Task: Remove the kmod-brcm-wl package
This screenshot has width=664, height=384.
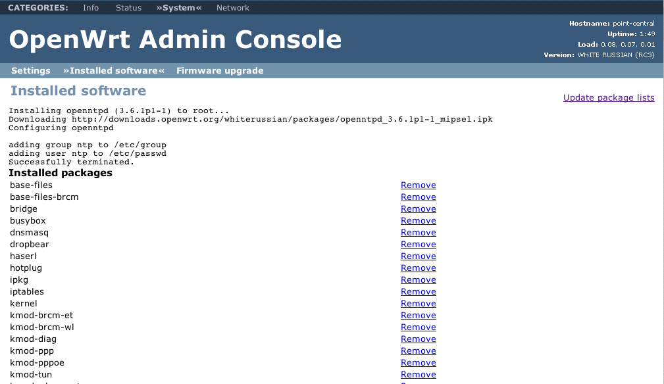Action: point(419,327)
